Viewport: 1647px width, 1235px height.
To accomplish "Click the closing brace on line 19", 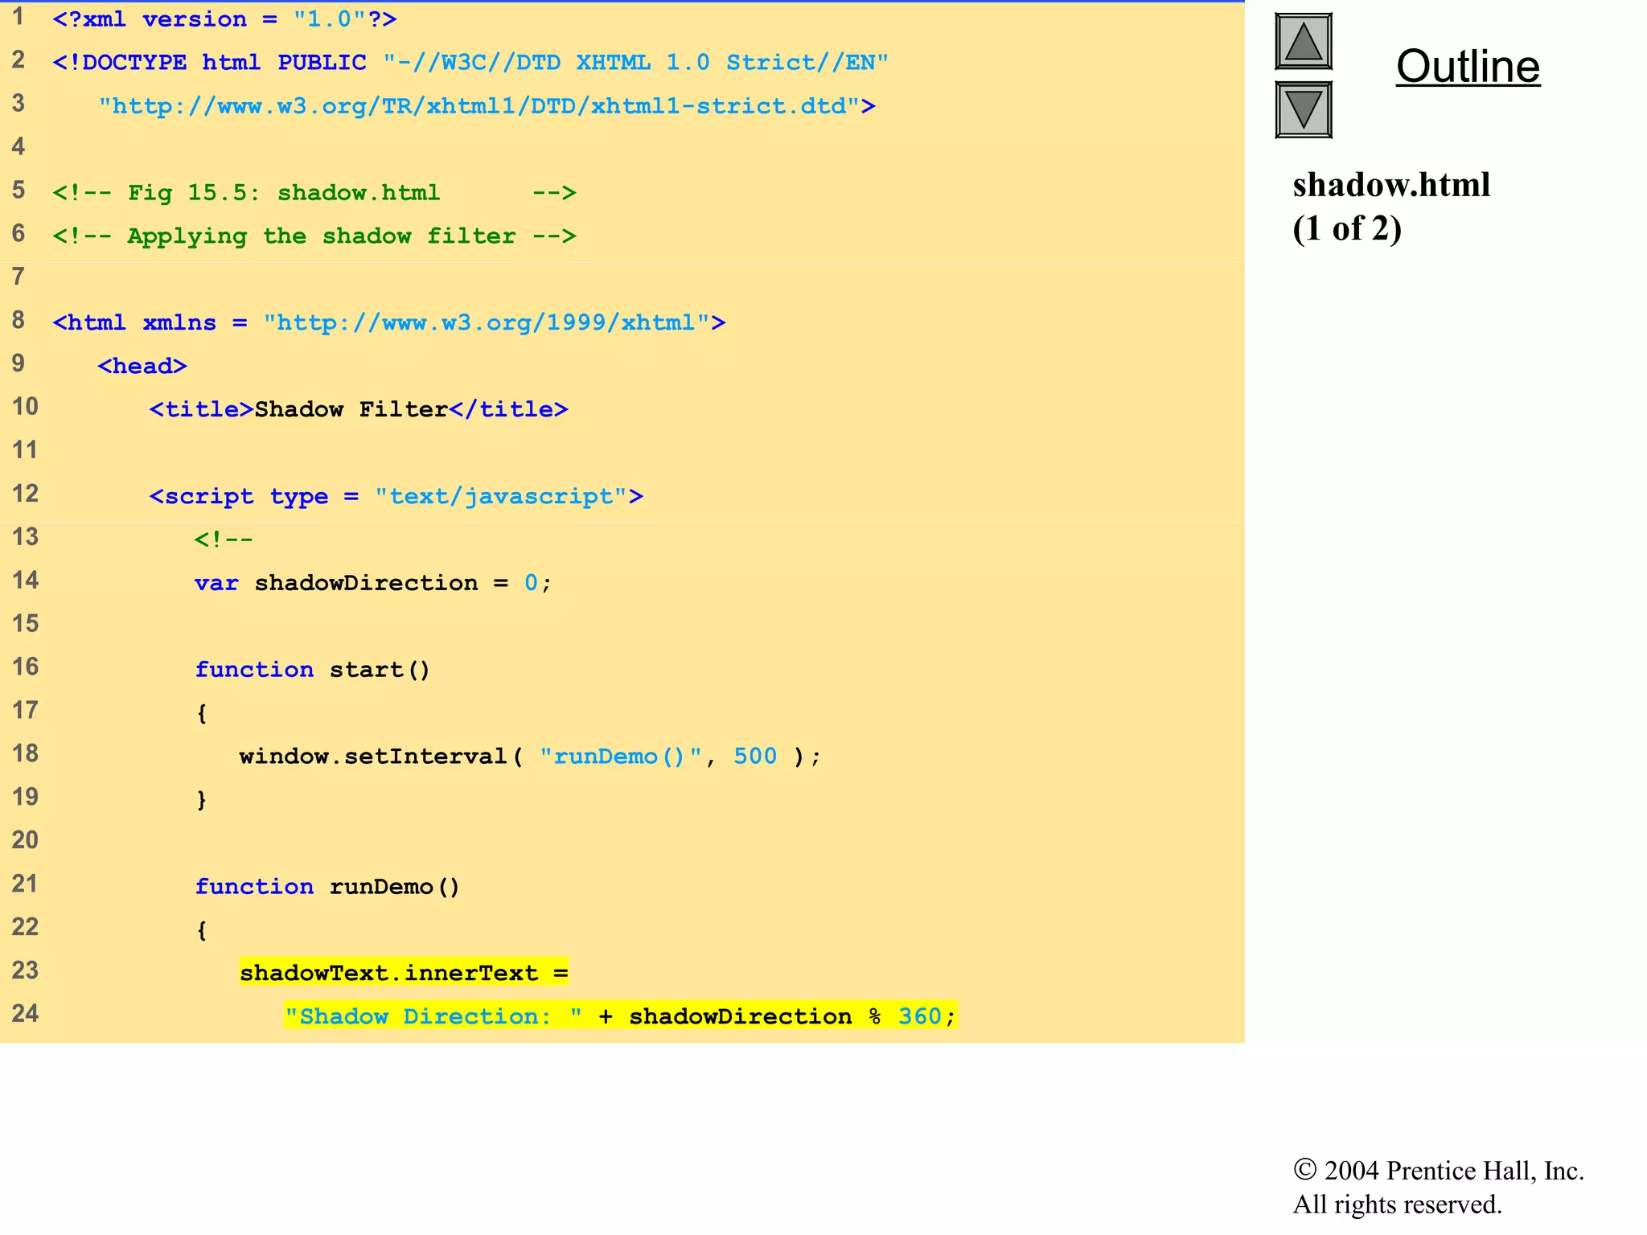I will [202, 800].
